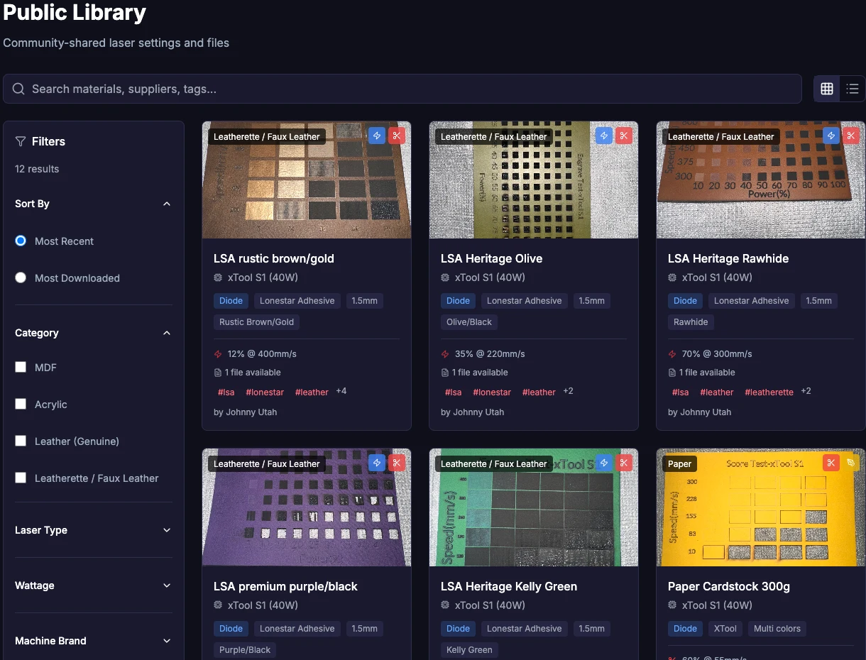Screen dimensions: 866x660
Task: Click scissors cut icon on LSA premium purple/black
Action: click(397, 463)
